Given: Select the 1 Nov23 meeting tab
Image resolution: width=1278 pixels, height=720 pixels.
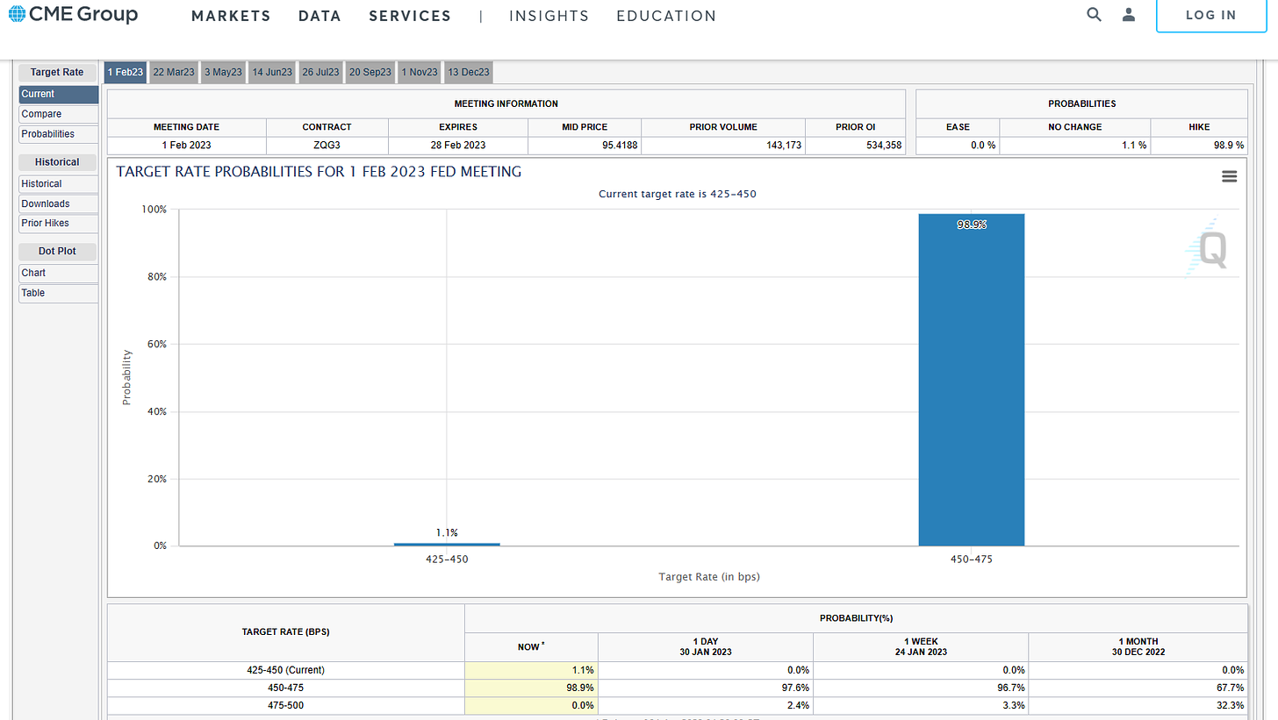Looking at the screenshot, I should point(420,72).
